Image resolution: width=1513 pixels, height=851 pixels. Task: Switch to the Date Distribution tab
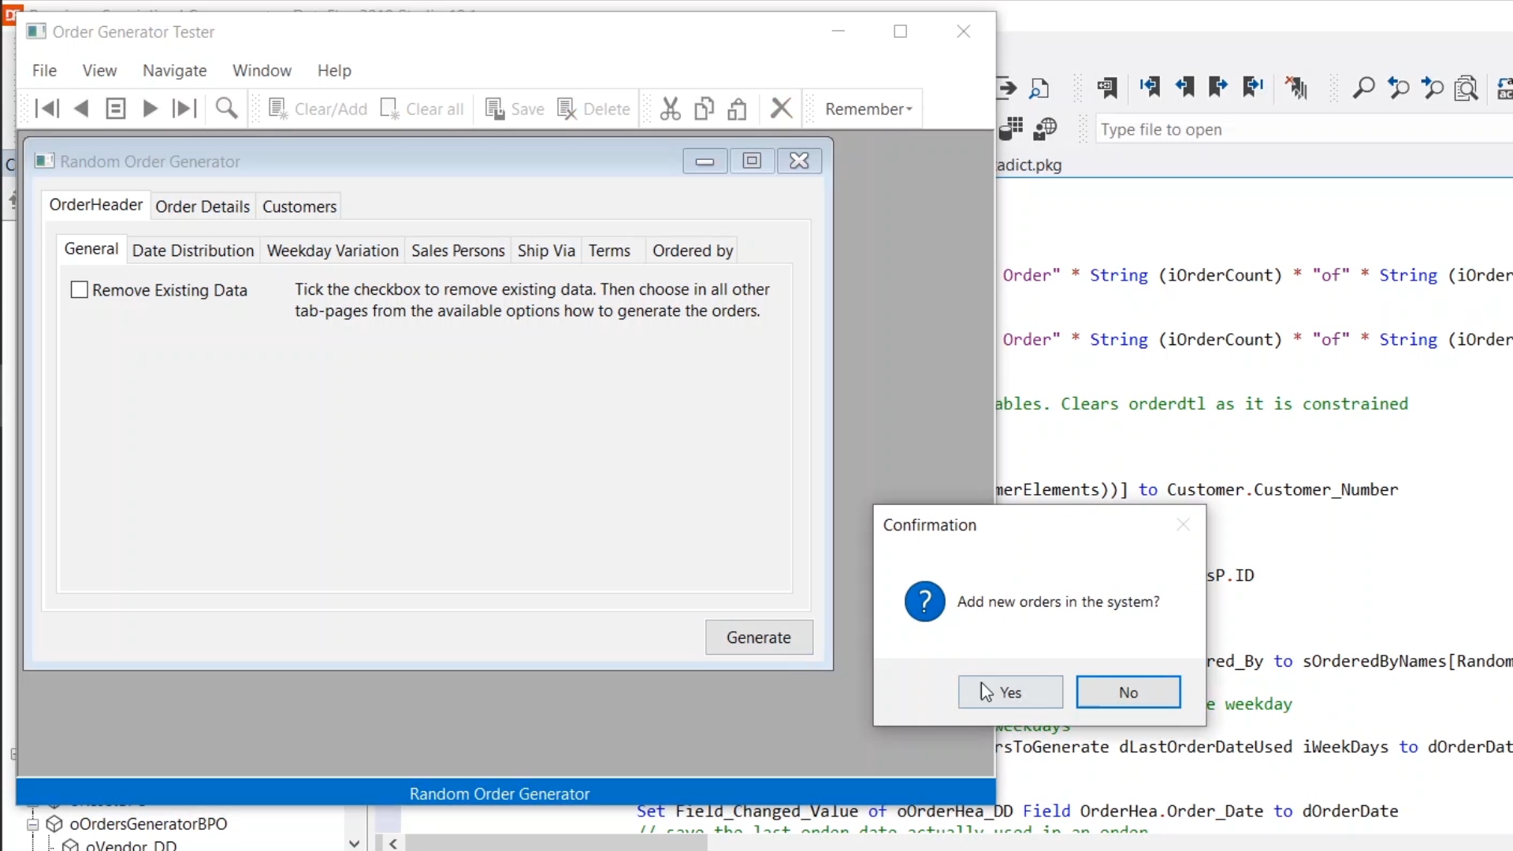(193, 251)
